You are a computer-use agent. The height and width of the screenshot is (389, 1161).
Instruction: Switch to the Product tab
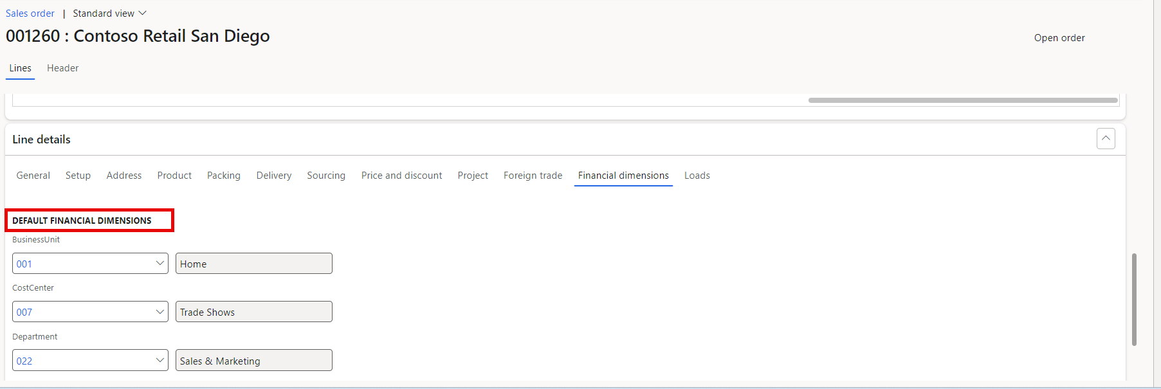point(174,176)
